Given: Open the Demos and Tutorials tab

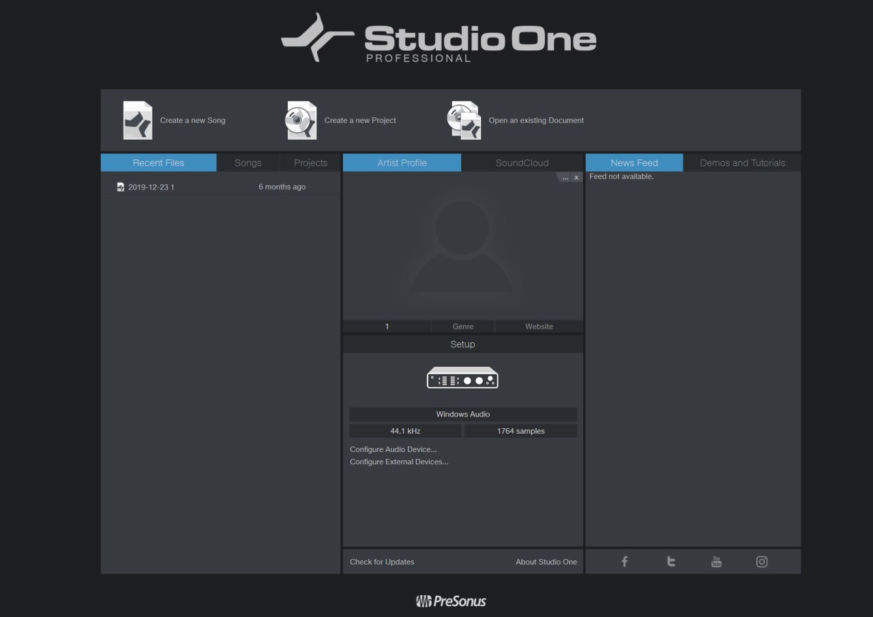Looking at the screenshot, I should [742, 163].
